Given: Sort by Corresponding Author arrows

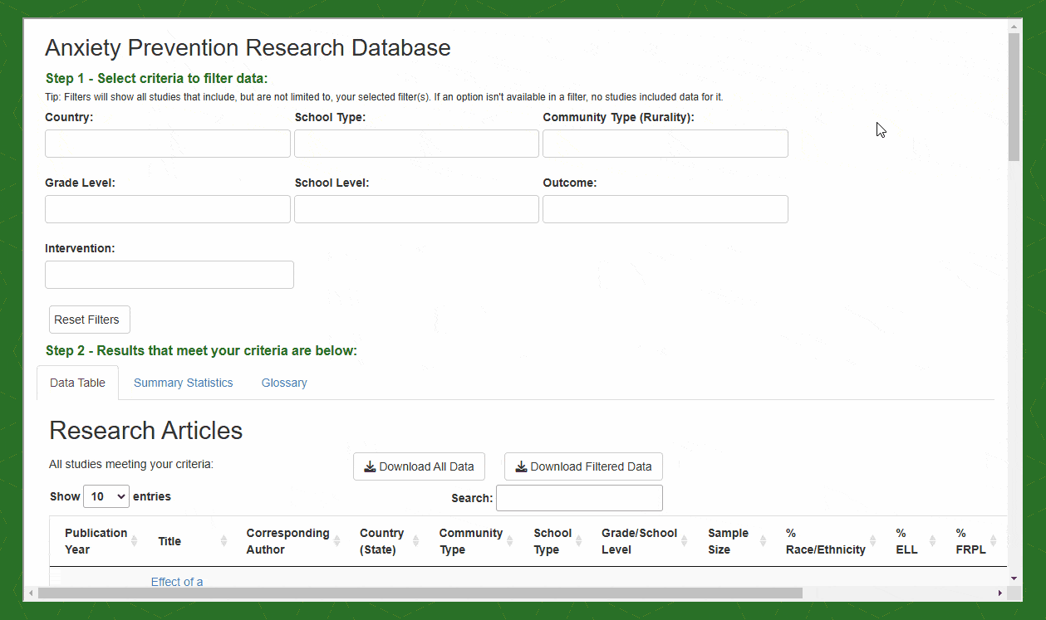Looking at the screenshot, I should coord(336,541).
